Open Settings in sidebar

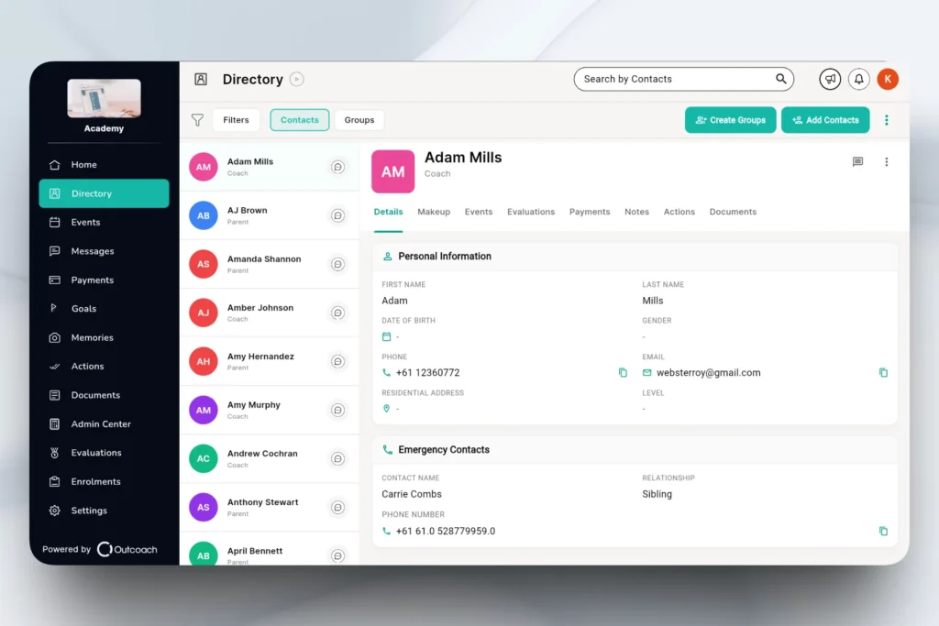coord(105,511)
